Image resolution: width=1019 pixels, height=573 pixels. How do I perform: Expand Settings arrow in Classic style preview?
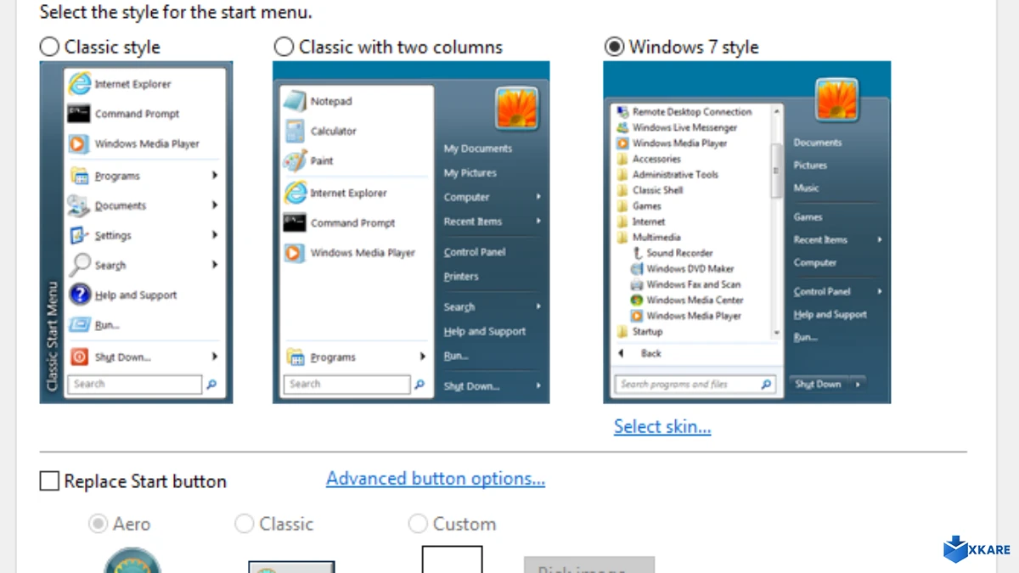click(x=215, y=235)
